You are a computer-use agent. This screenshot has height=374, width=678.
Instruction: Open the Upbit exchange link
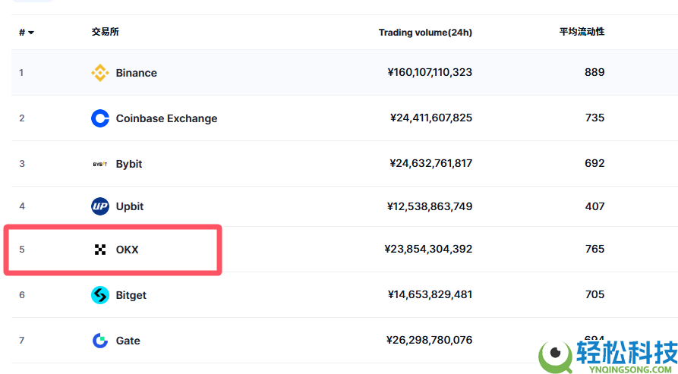[x=130, y=206]
